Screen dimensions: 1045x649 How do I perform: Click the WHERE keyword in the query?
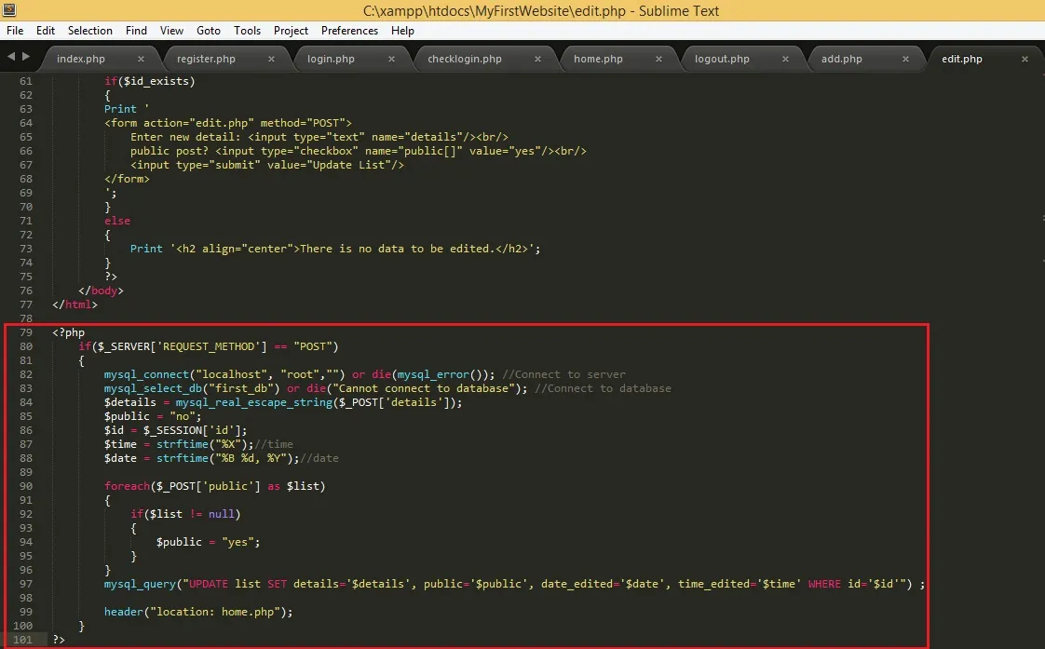[824, 584]
